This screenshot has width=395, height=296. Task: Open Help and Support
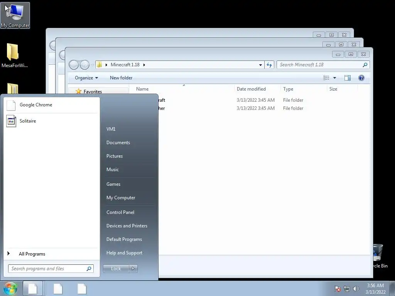(125, 253)
